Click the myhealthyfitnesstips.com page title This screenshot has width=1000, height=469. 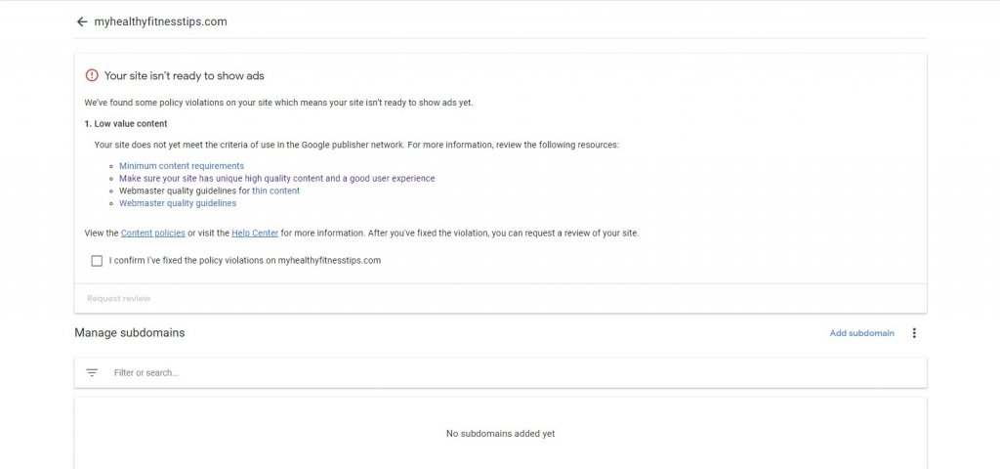click(161, 21)
